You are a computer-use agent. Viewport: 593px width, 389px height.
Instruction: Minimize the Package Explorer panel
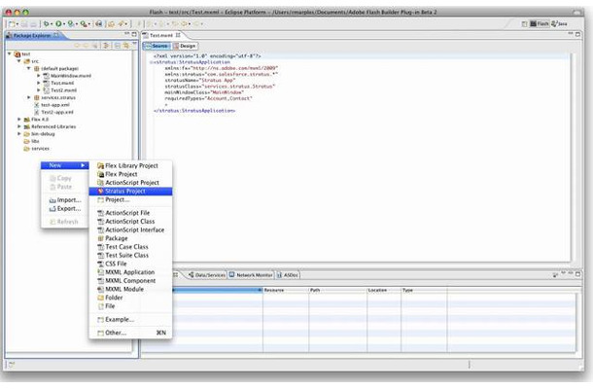[x=127, y=34]
